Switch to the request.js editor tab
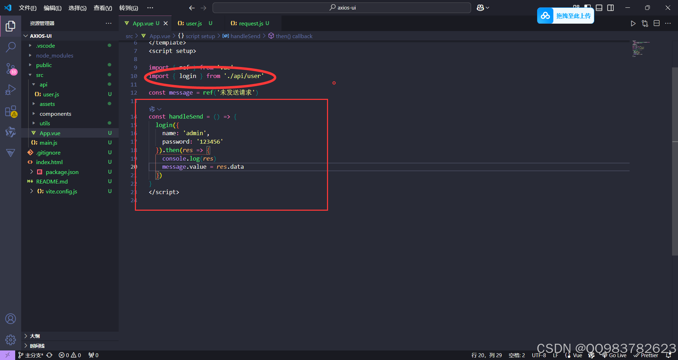The height and width of the screenshot is (360, 678). click(253, 23)
